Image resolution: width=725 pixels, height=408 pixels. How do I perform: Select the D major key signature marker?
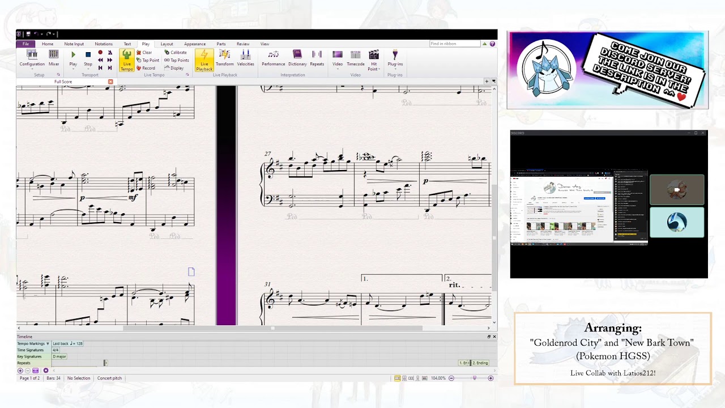click(x=59, y=356)
